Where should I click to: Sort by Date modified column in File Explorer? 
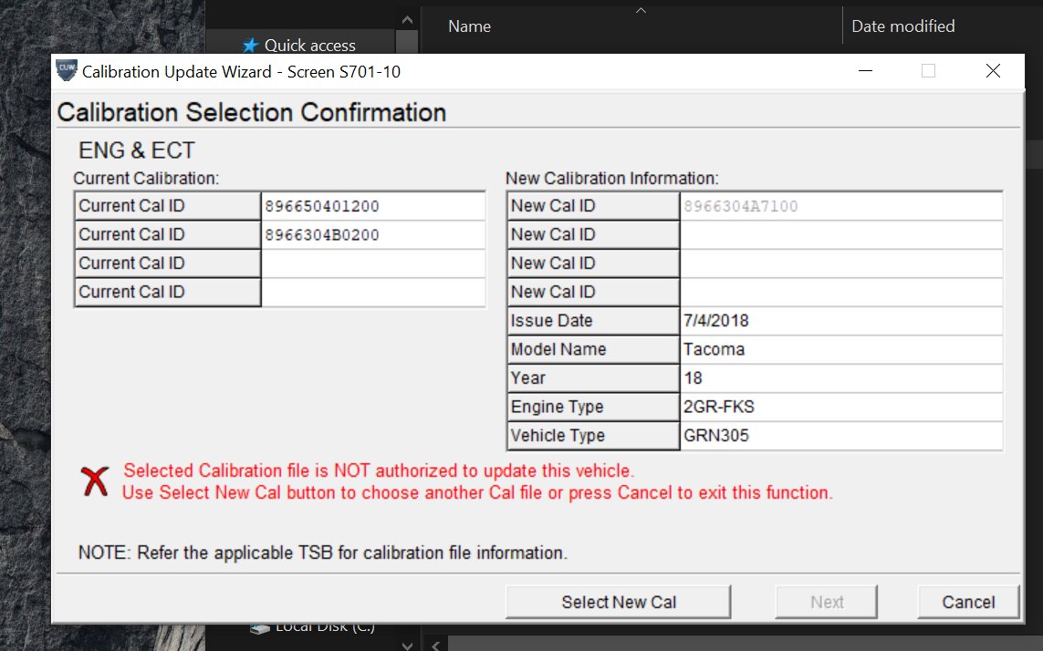click(x=902, y=26)
